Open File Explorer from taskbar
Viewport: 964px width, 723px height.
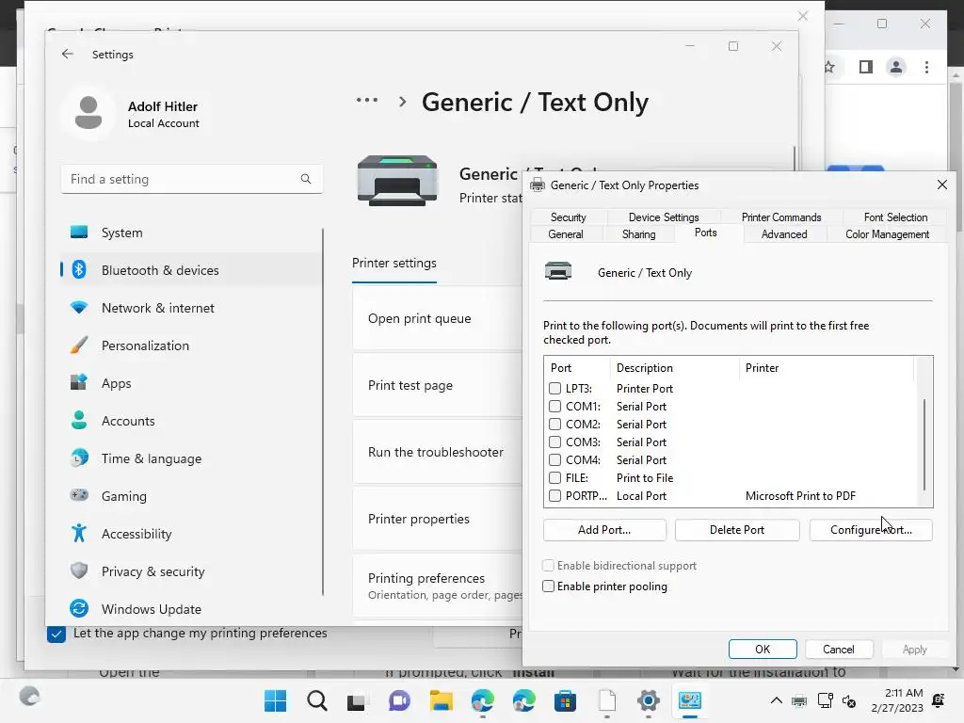coord(441,700)
